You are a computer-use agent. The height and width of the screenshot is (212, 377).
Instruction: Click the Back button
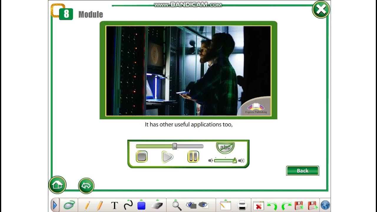pos(302,171)
